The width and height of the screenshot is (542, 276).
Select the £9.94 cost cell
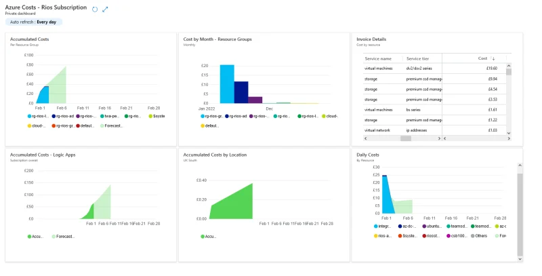click(493, 79)
